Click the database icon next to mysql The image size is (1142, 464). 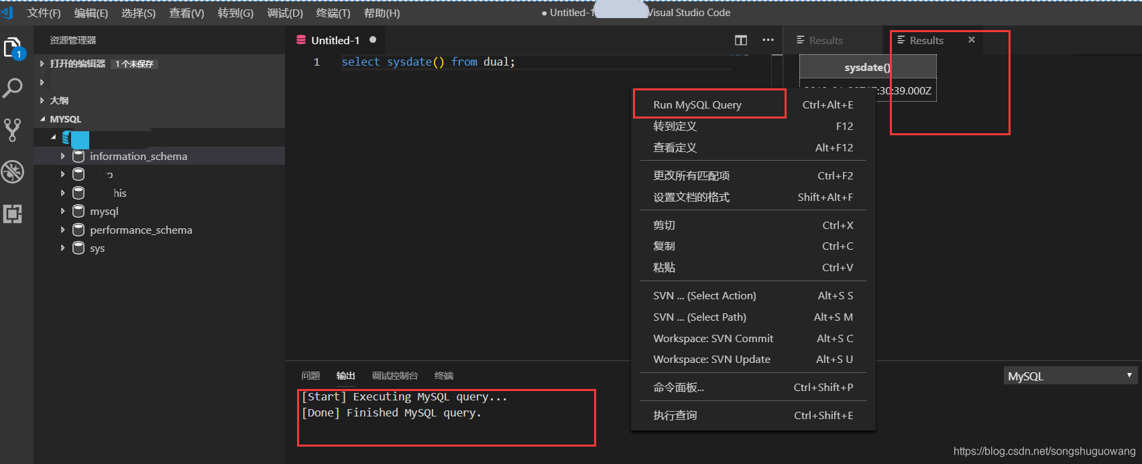78,211
